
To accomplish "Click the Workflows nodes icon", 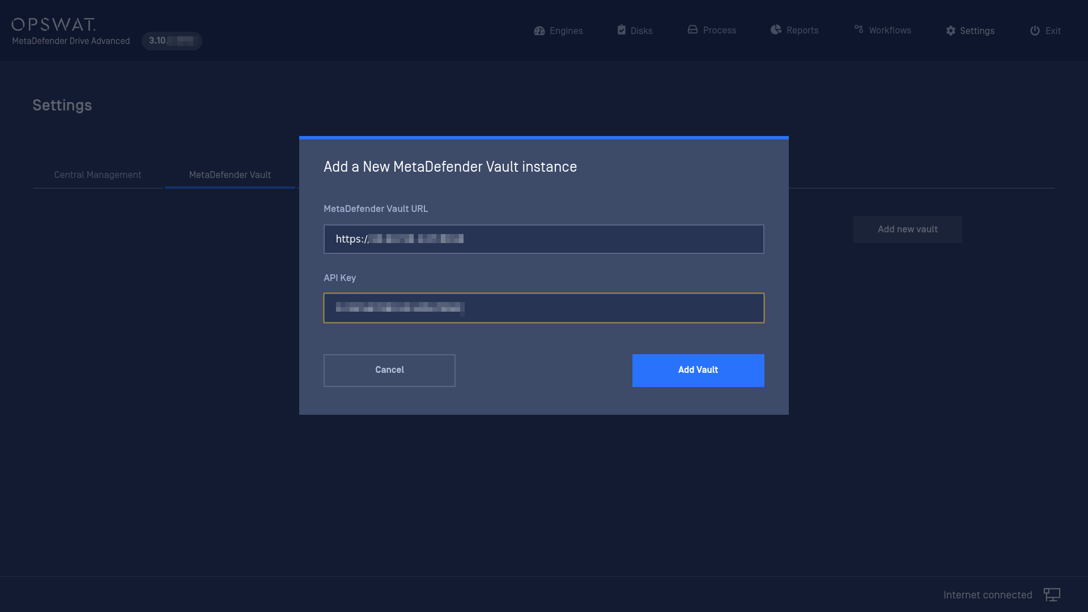I will [x=859, y=29].
